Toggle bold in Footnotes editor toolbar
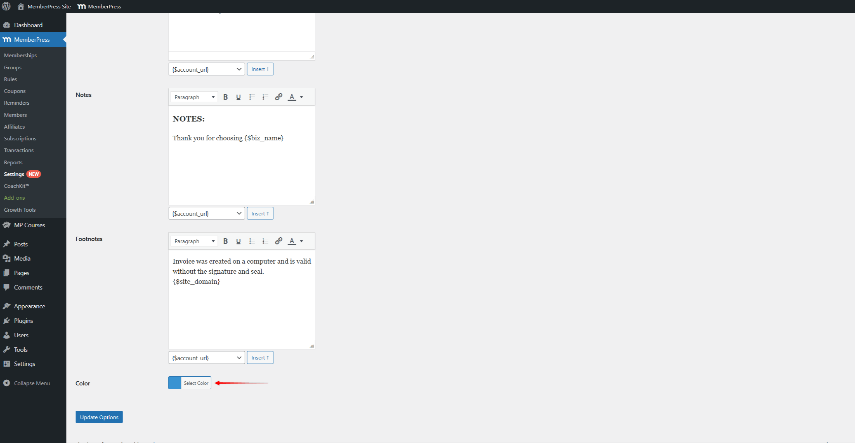Viewport: 855px width, 443px height. (x=225, y=241)
